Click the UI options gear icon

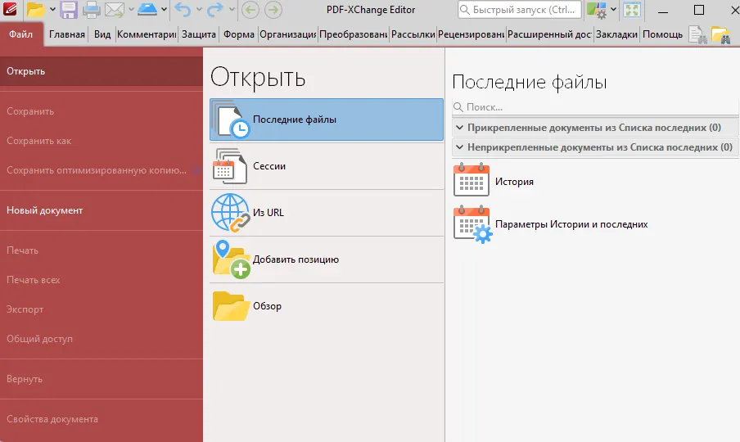point(597,10)
